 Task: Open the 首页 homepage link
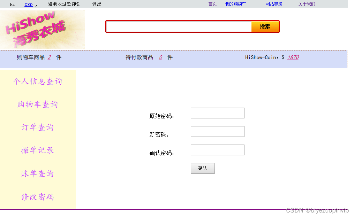coord(212,4)
